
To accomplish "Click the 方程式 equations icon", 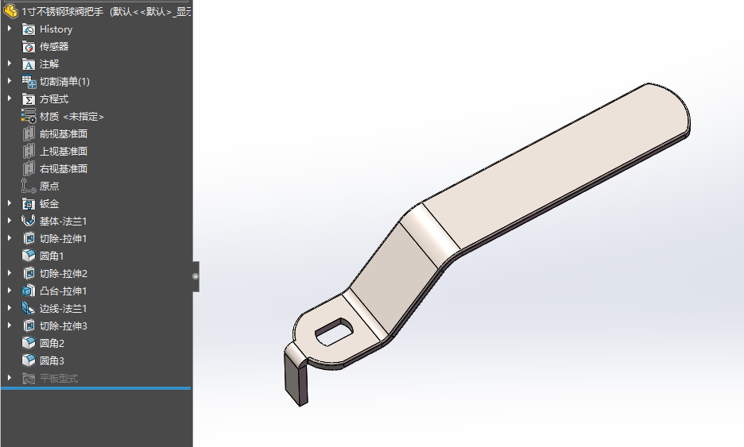I will click(29, 99).
